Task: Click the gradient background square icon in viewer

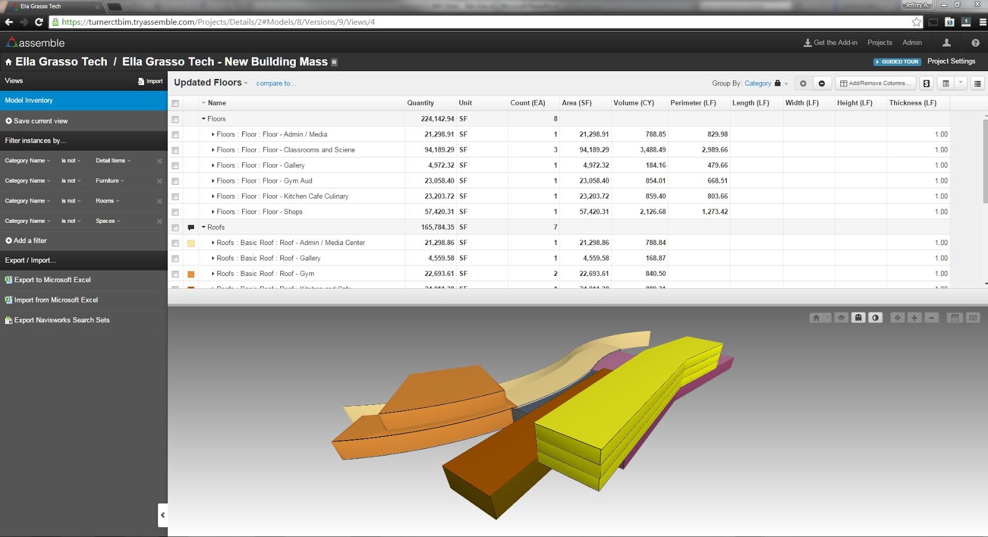Action: [x=955, y=318]
